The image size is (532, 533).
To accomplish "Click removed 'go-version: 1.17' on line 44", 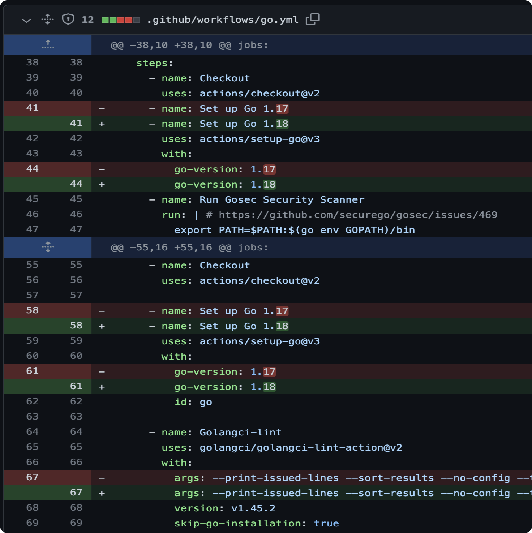I will tap(225, 169).
